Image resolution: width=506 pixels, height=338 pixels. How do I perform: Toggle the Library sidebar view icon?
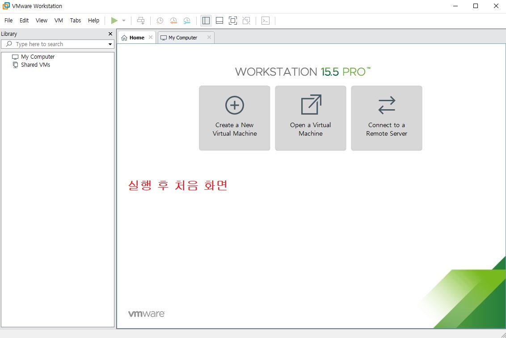click(206, 21)
